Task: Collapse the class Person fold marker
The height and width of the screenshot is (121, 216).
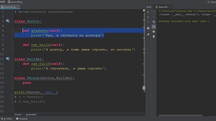Action: pyautogui.click(x=13, y=78)
